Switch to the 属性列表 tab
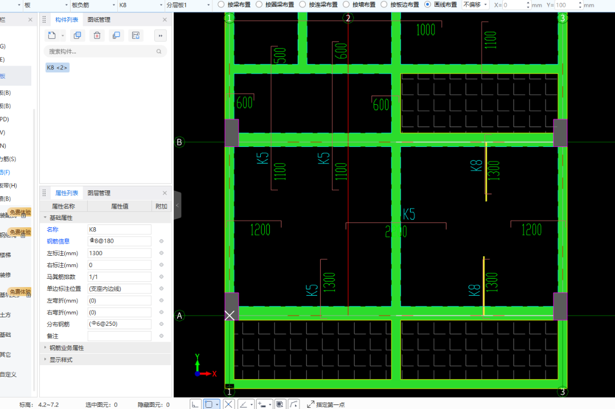The width and height of the screenshot is (615, 409). 66,193
